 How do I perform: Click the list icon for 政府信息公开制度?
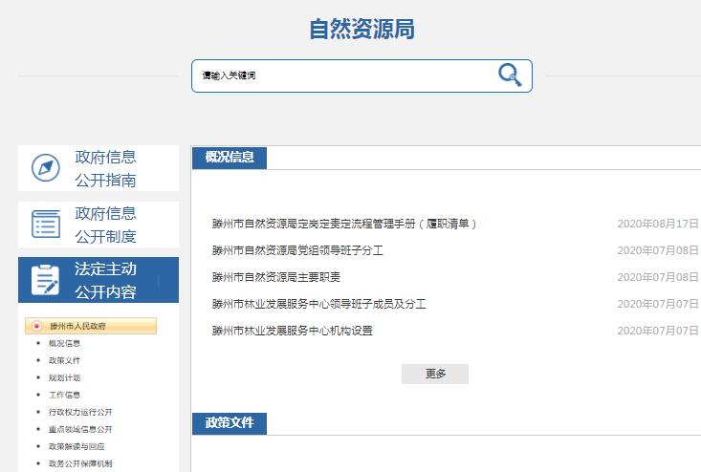point(45,225)
